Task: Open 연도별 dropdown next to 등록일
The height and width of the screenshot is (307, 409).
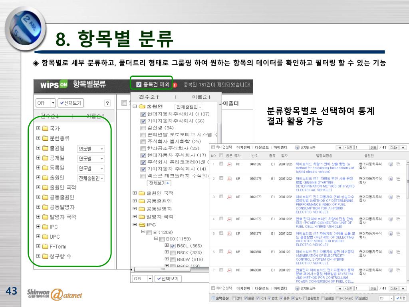Action: tap(91, 168)
